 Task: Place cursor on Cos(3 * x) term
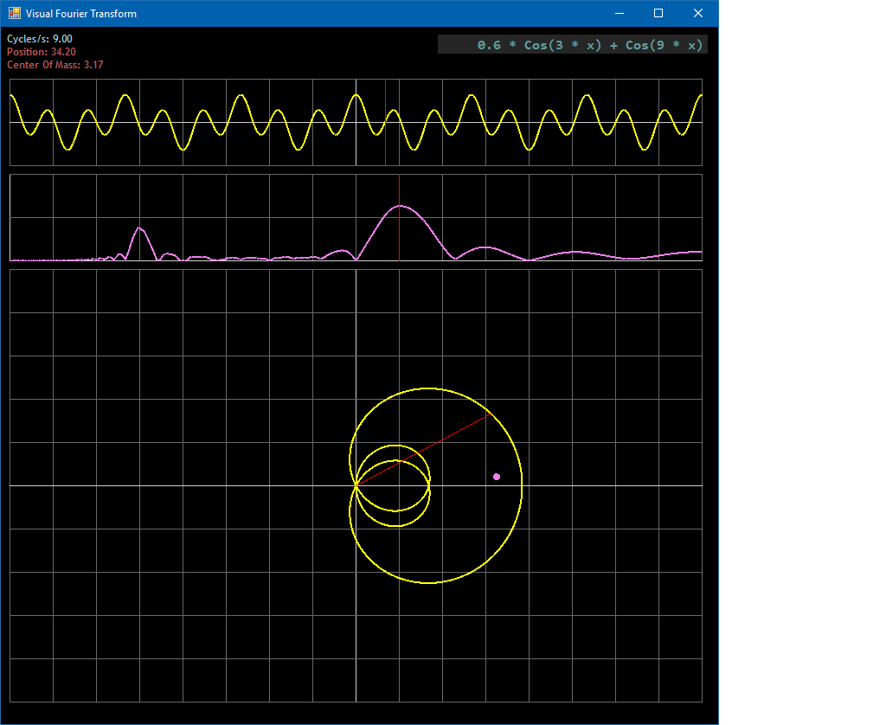coord(562,45)
